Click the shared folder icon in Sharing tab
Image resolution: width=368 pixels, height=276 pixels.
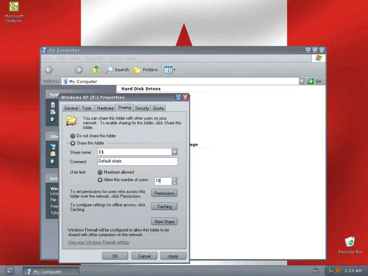coord(72,121)
